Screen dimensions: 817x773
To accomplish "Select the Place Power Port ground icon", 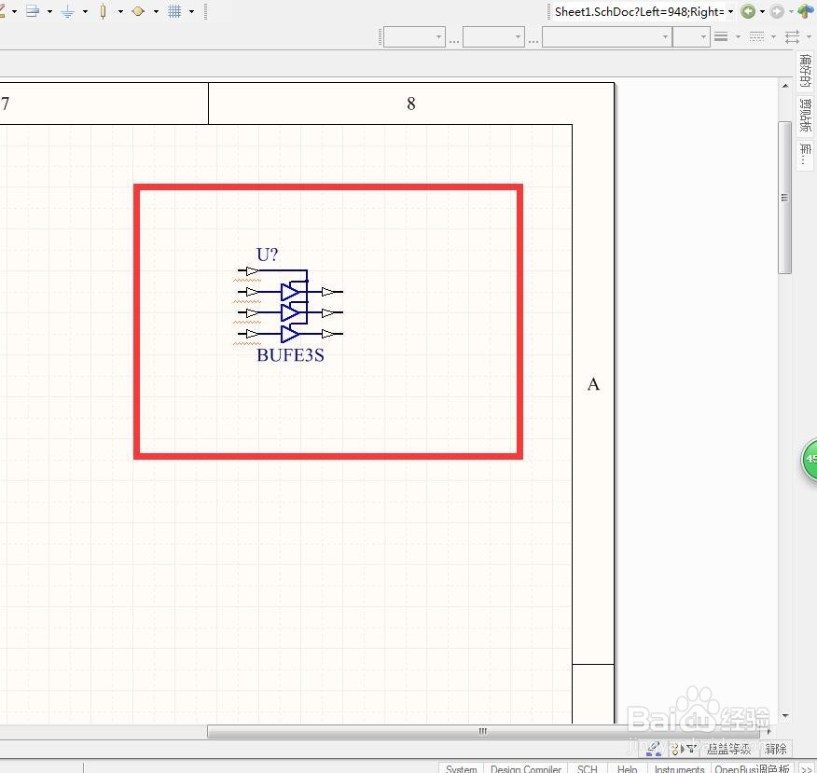I will tap(68, 11).
